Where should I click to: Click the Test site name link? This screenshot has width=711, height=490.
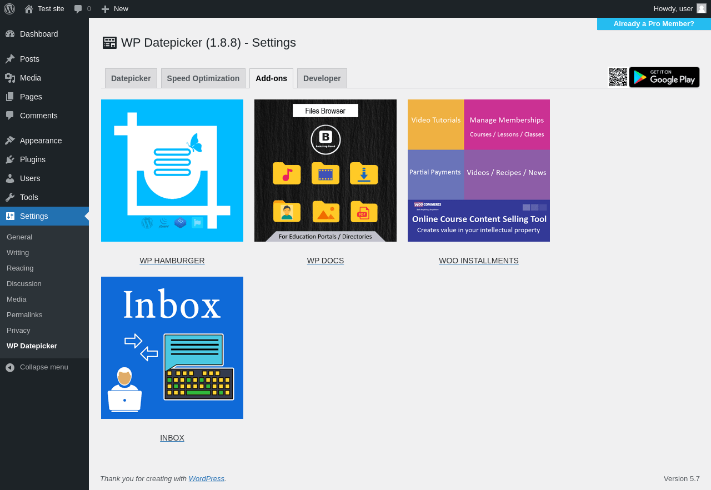tap(51, 9)
